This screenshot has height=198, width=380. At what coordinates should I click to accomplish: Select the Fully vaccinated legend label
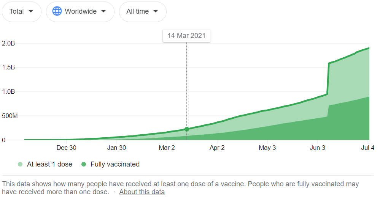tap(115, 164)
